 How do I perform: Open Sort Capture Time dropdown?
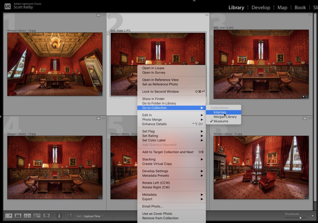click(93, 216)
